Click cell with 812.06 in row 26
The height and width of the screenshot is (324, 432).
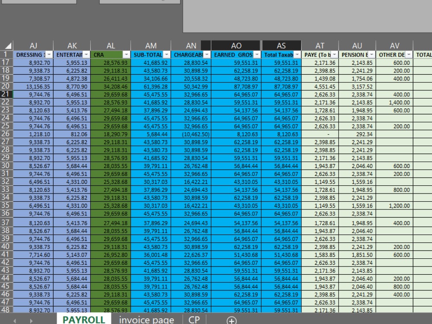click(x=72, y=134)
